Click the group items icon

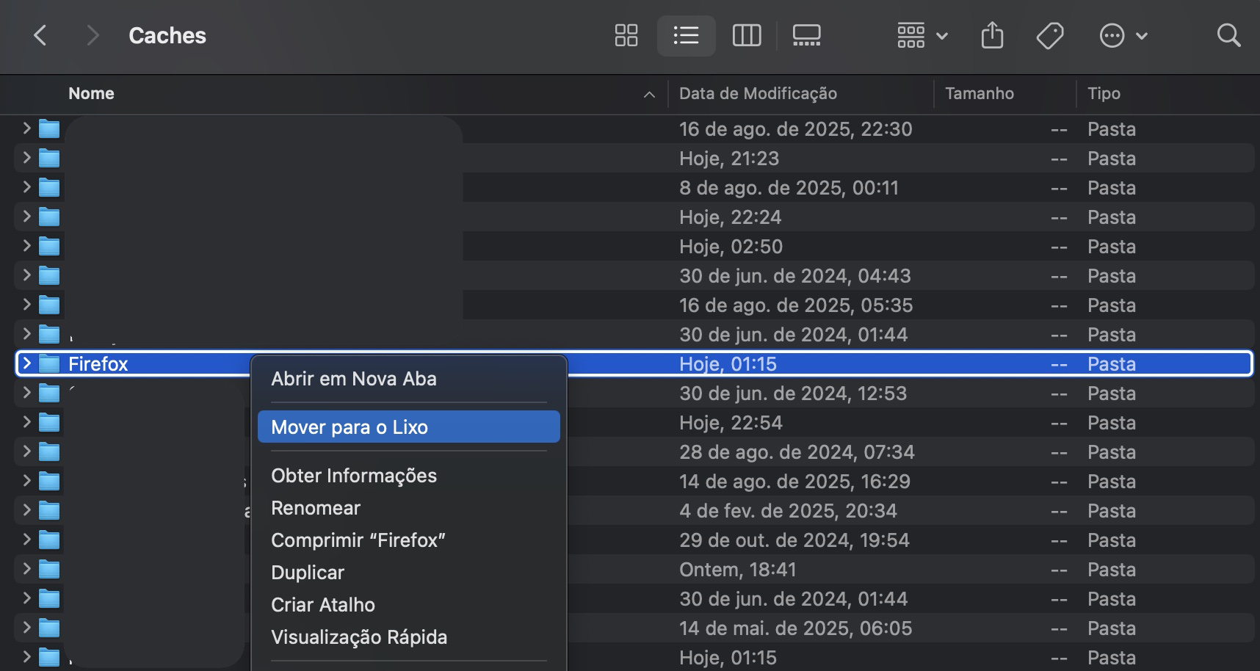tap(910, 35)
